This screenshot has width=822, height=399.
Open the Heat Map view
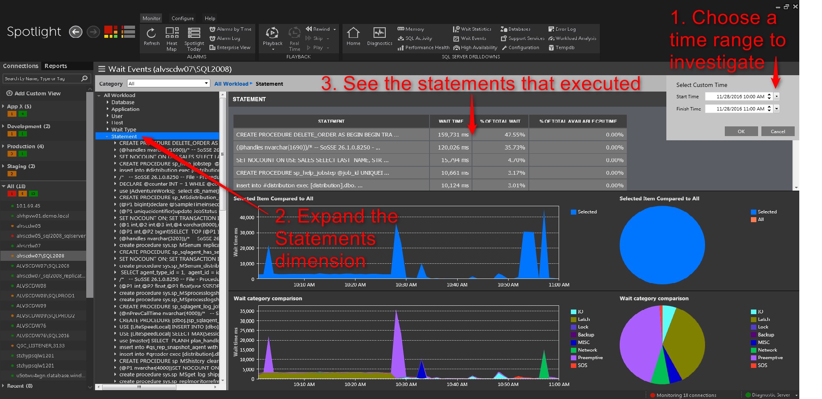(172, 33)
